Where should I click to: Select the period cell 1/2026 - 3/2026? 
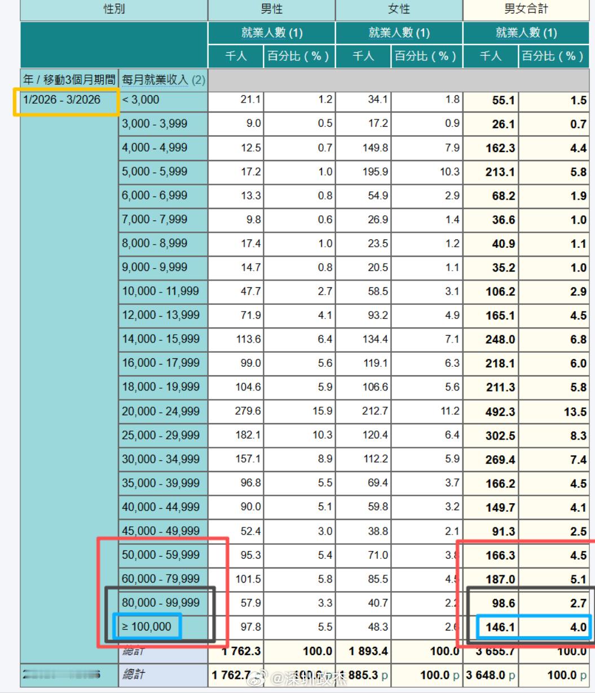[x=62, y=100]
